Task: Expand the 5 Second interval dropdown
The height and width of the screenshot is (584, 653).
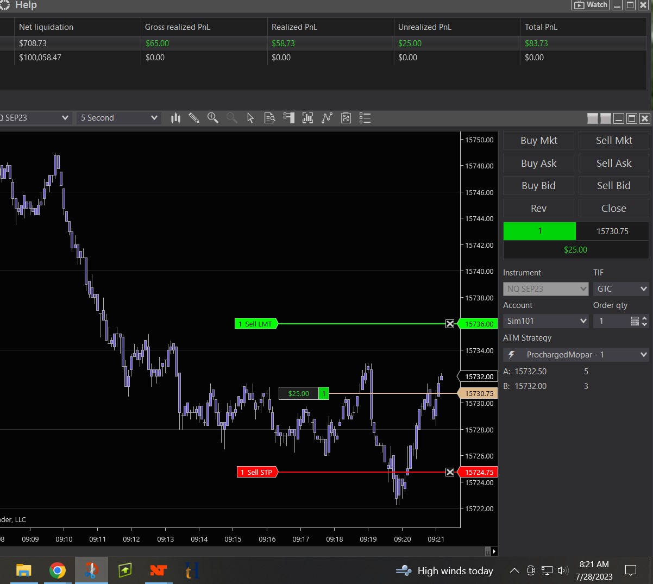Action: click(x=118, y=118)
